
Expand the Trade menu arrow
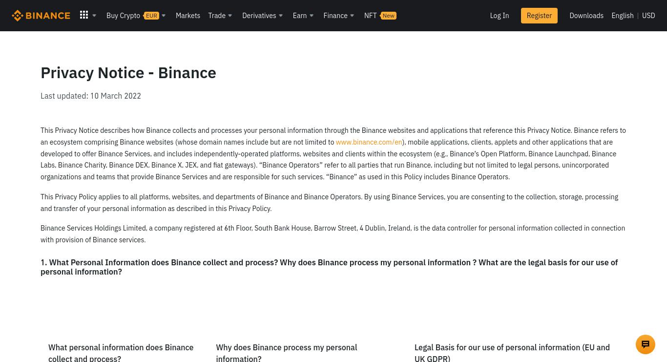230,16
